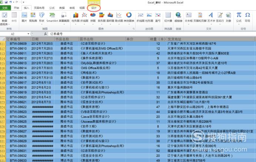Click the fx Insert Function icon
The image size is (256, 162).
[x=46, y=34]
